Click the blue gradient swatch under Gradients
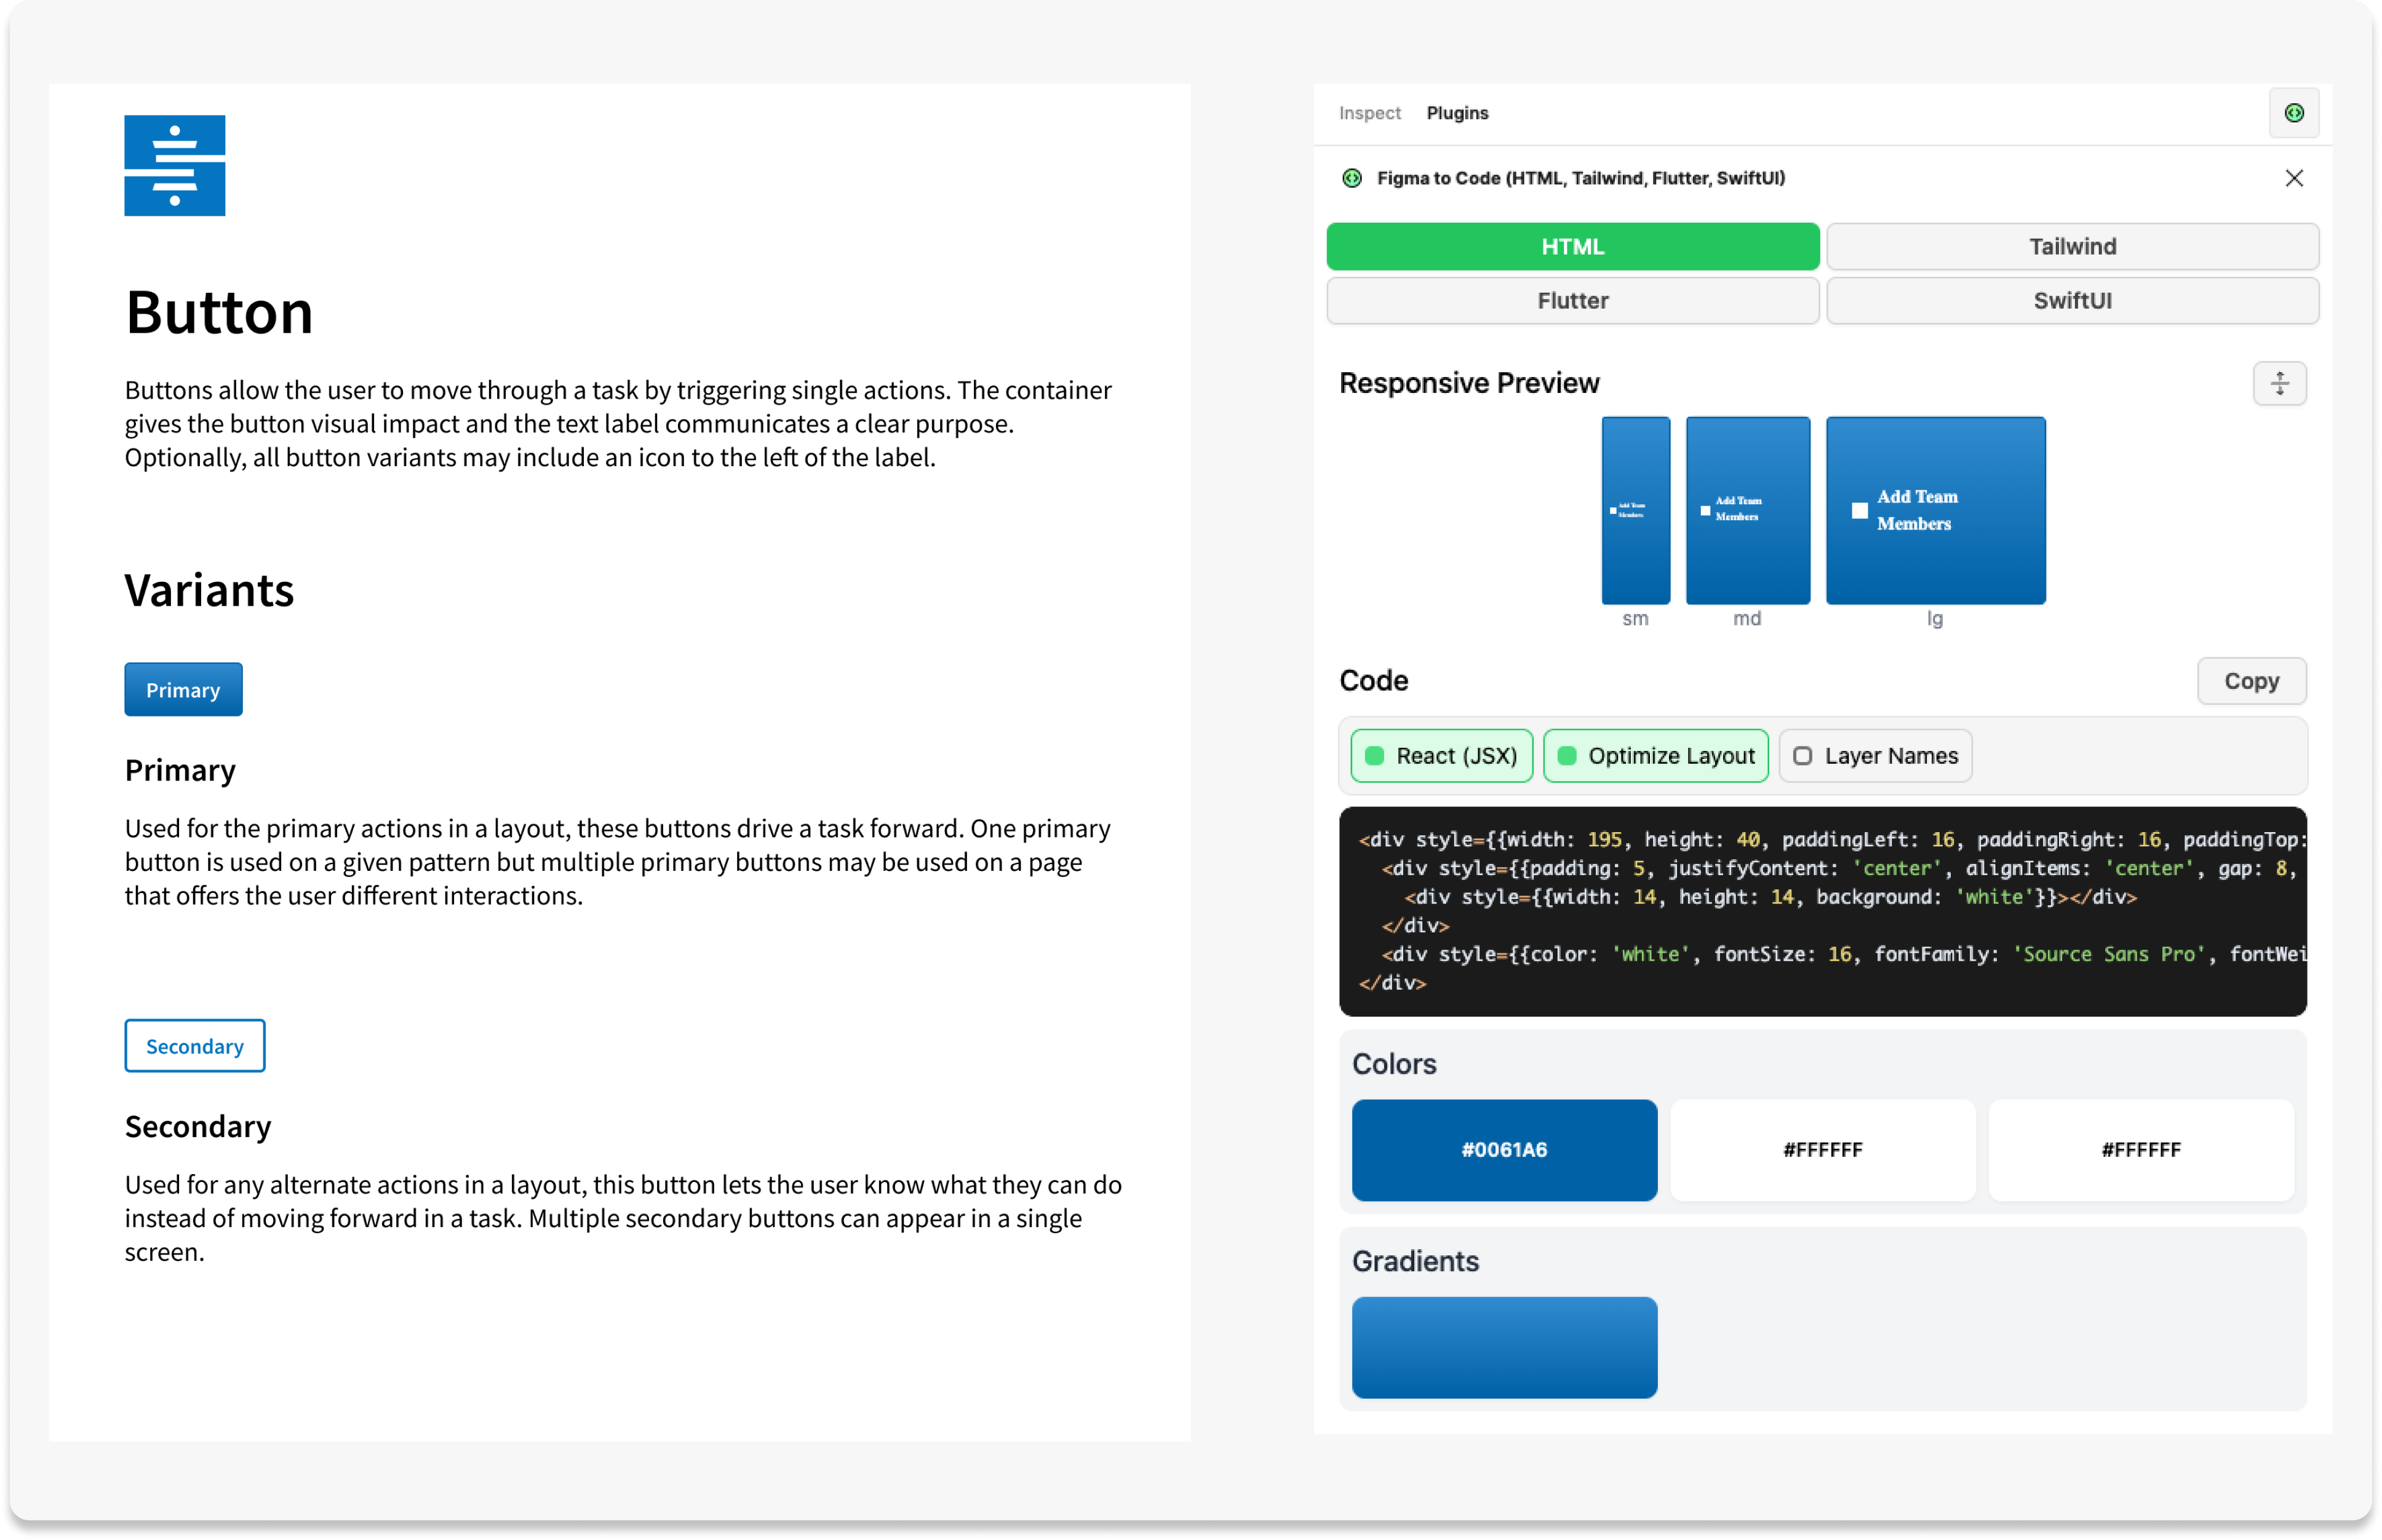 [x=1504, y=1347]
